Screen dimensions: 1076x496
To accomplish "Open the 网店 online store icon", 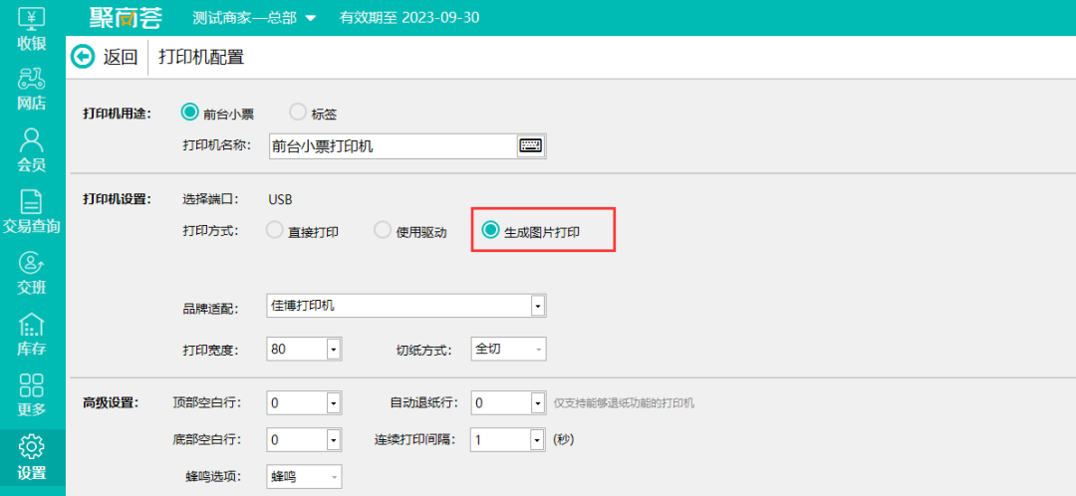I will click(x=32, y=89).
